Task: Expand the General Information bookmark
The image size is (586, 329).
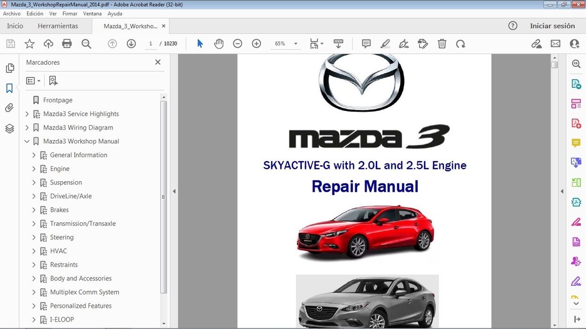Action: [x=34, y=155]
